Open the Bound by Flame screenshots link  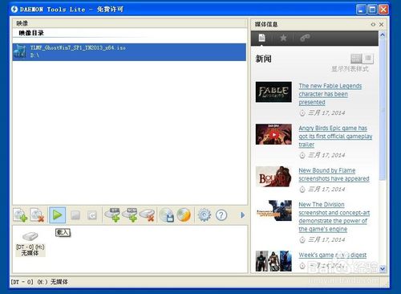pos(334,174)
